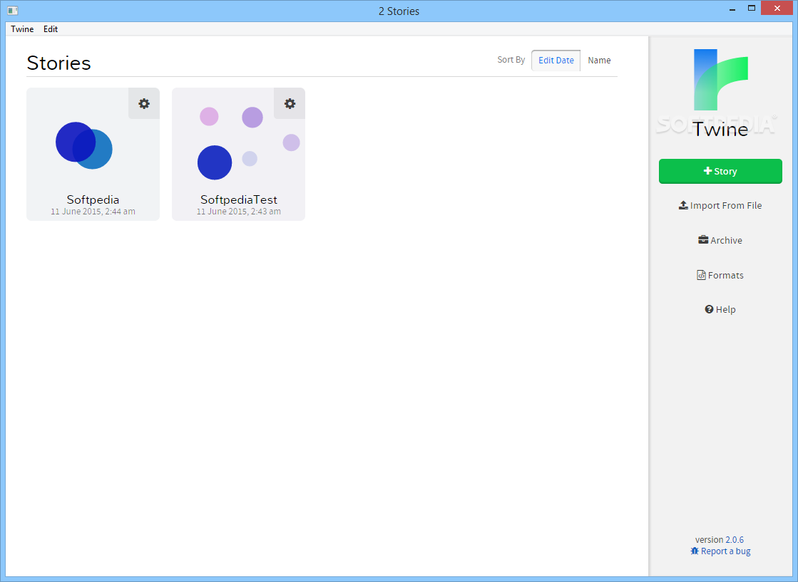Sort stories by Name
Screen dimensions: 798x582
(599, 61)
